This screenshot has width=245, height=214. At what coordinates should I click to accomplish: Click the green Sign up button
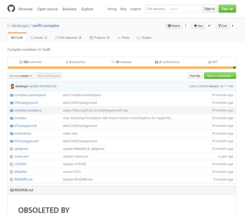coord(227,9)
